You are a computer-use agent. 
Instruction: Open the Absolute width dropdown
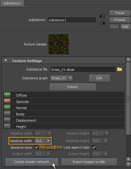tap(43, 141)
